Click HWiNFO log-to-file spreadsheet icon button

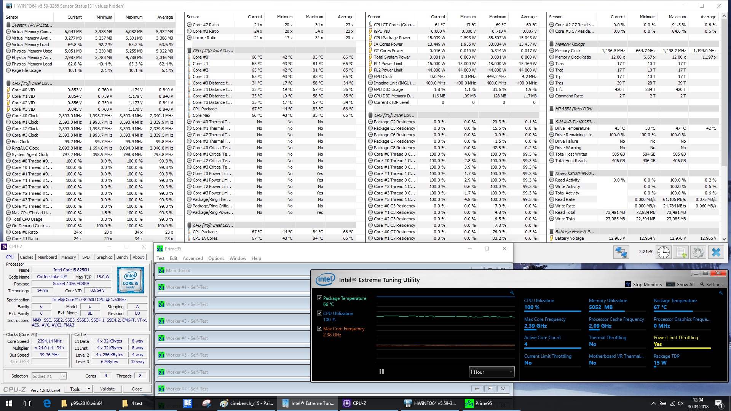tap(682, 252)
